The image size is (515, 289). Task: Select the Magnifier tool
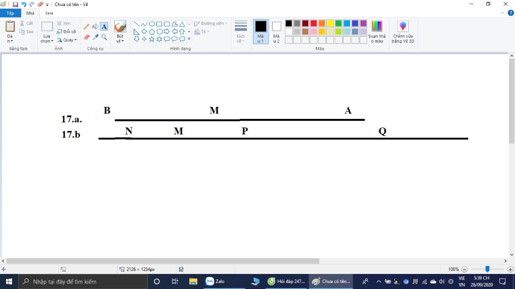coord(104,37)
